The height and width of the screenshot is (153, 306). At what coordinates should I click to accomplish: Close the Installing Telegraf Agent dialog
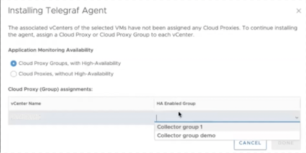298,11
